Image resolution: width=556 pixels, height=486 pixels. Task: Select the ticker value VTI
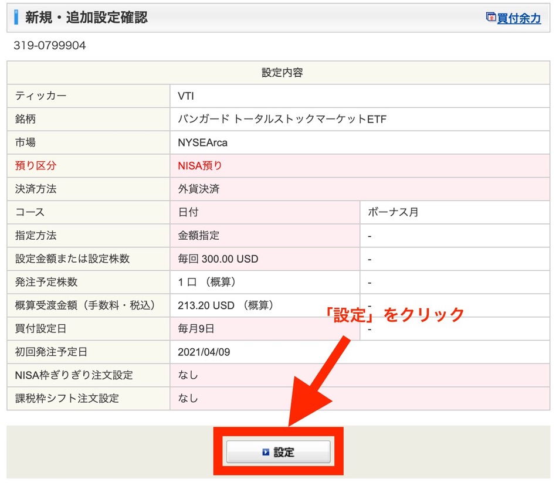[186, 96]
